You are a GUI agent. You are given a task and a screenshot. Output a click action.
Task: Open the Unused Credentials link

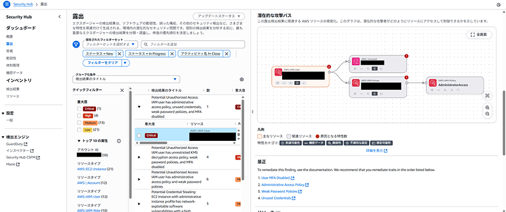[278, 198]
